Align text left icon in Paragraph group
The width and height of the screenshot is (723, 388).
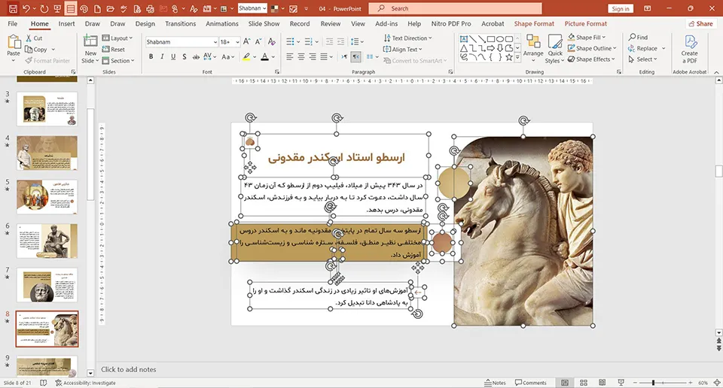click(289, 56)
